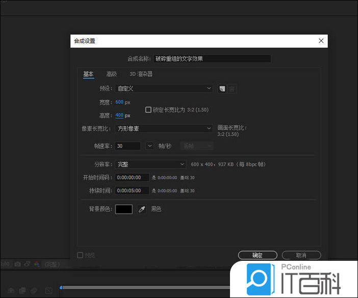
Task: Enable lock aspect ratio 3:2 checkbox
Action: click(x=148, y=110)
